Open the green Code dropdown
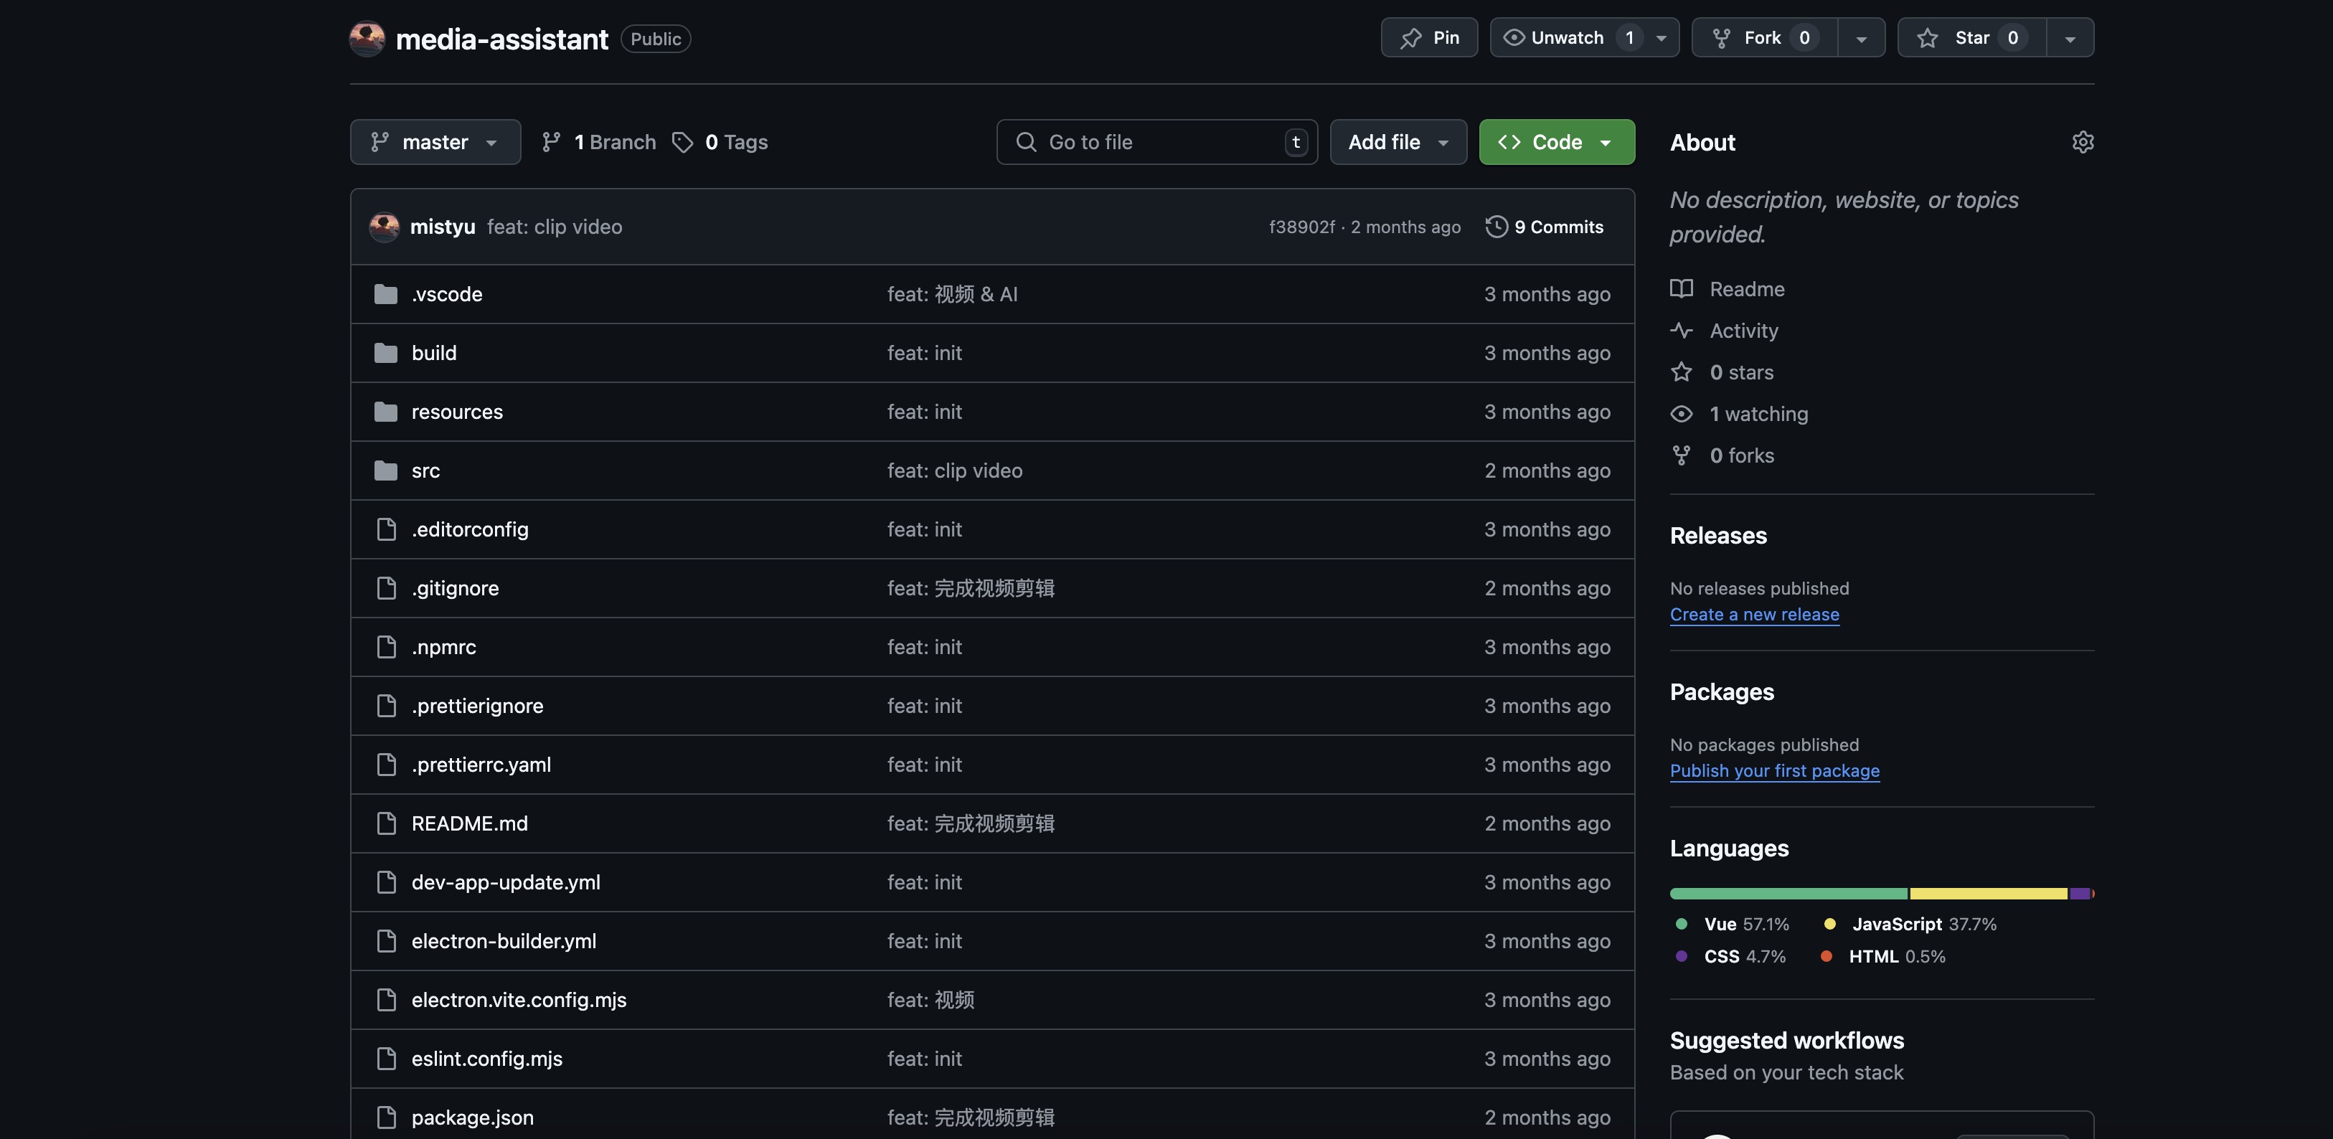 (1556, 142)
